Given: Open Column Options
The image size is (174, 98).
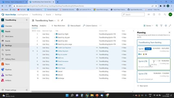Looking at the screenshot, I should coord(90,26).
